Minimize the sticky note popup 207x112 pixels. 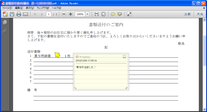tap(124, 57)
